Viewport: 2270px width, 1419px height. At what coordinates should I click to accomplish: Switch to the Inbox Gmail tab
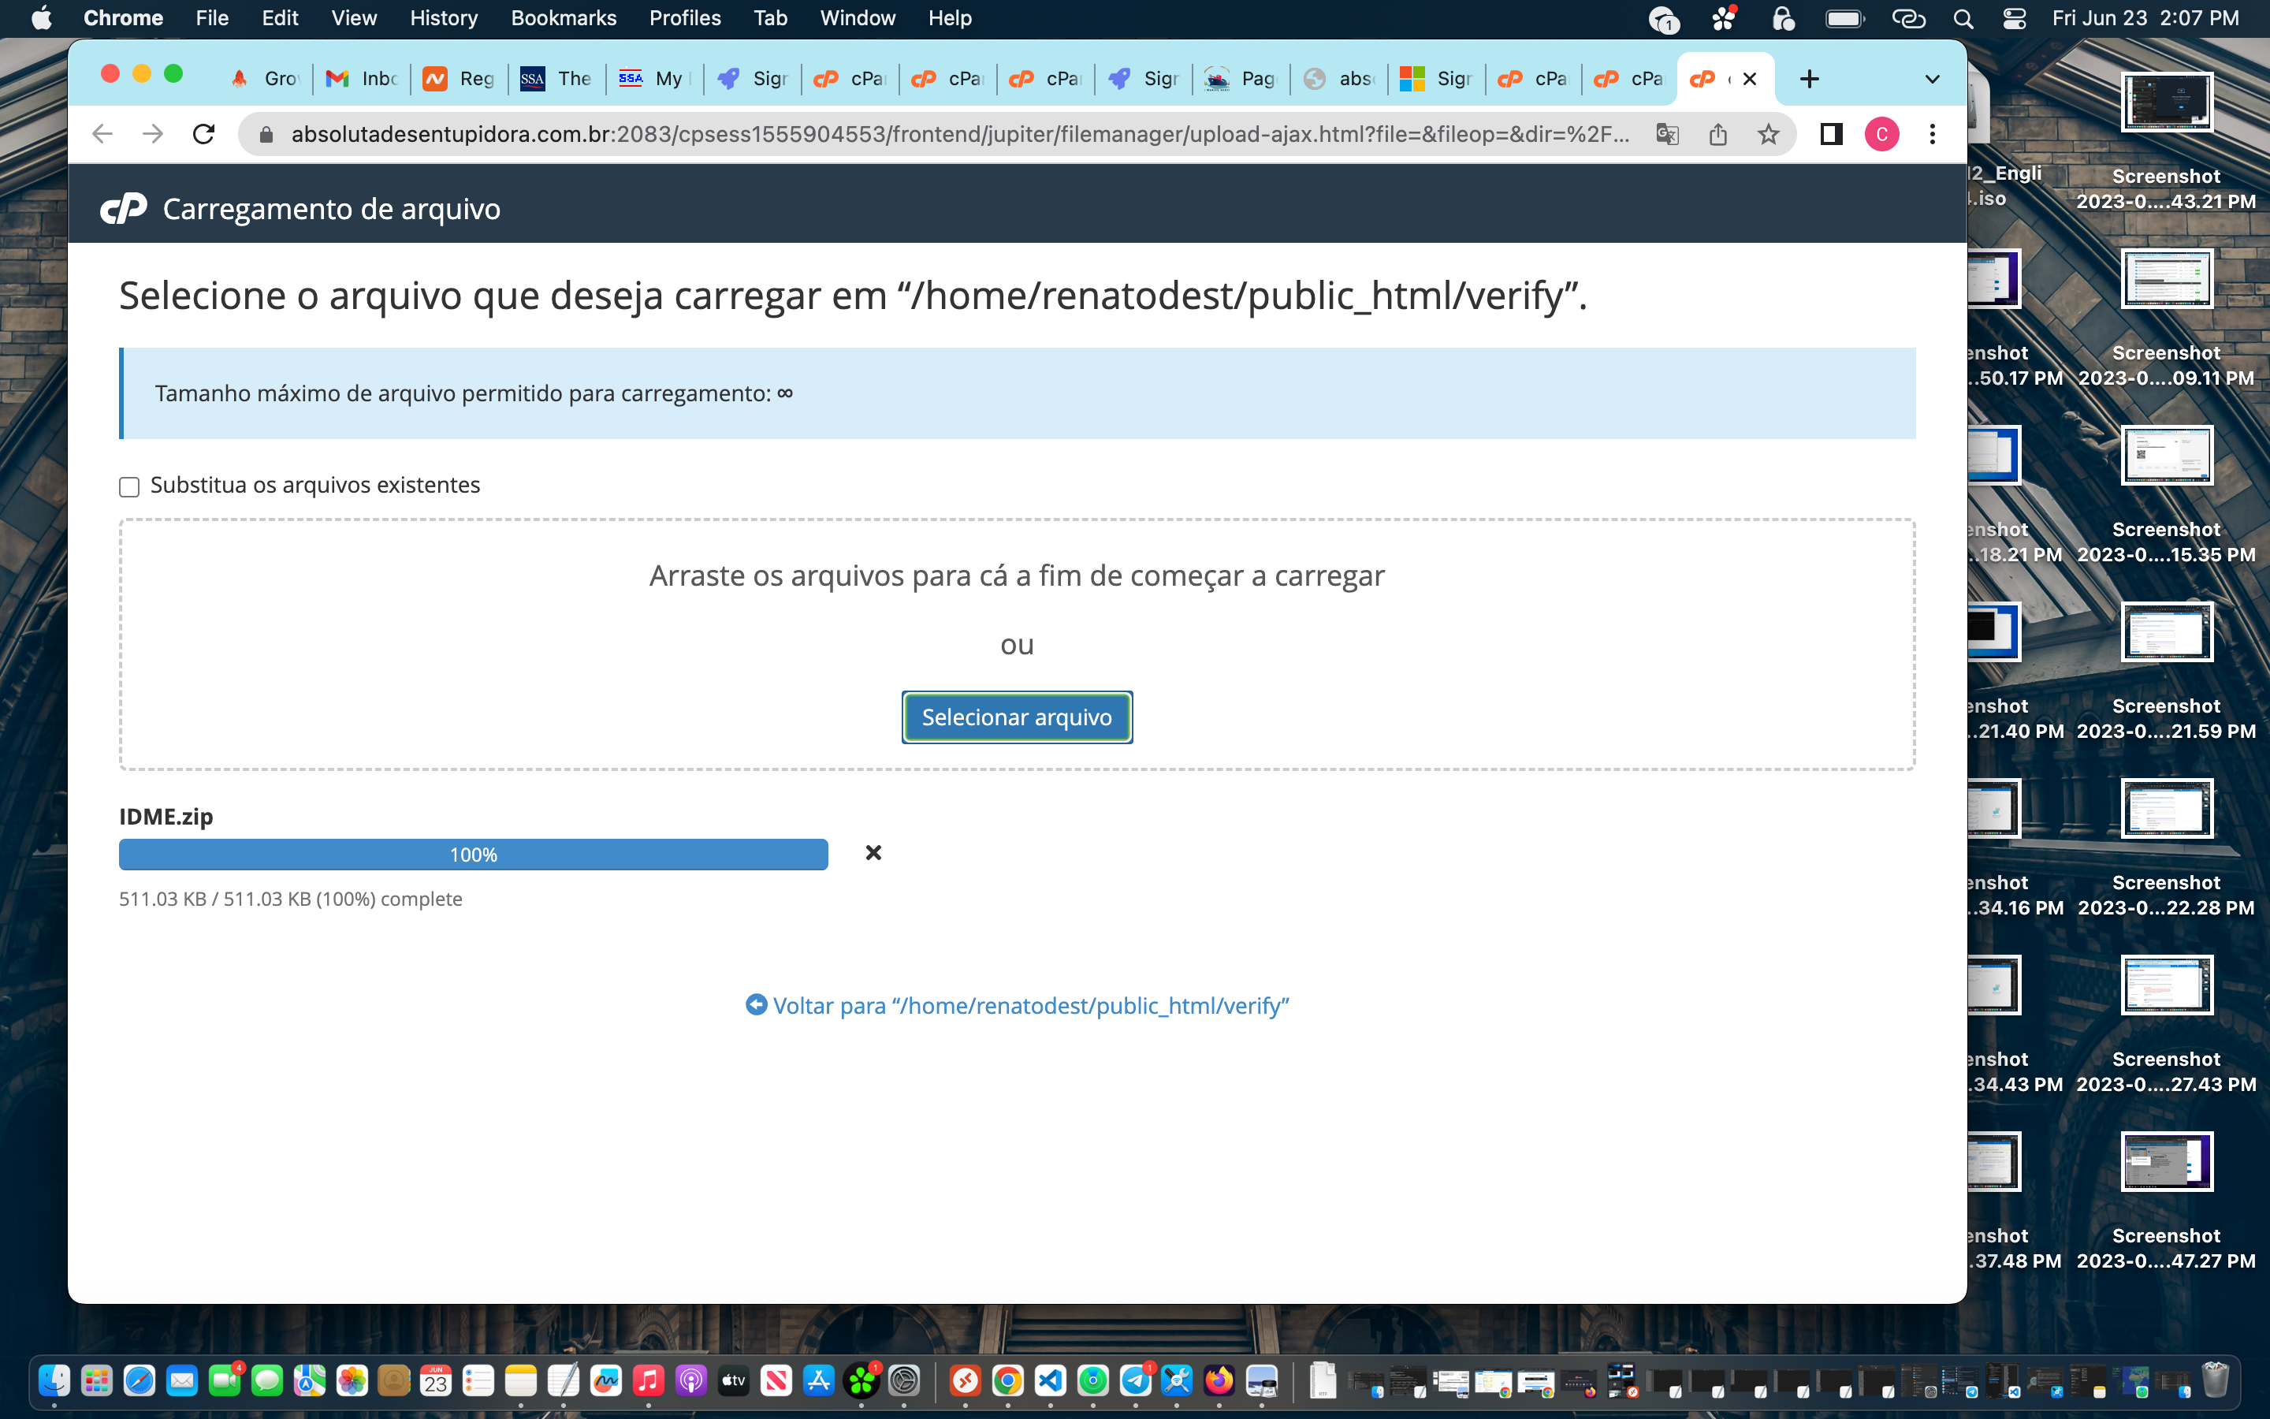click(x=362, y=79)
